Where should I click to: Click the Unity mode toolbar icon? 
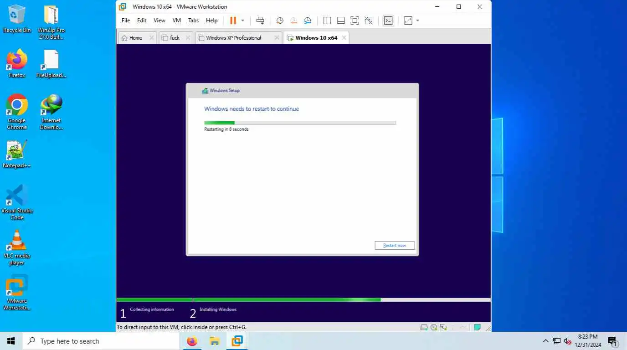coord(369,21)
